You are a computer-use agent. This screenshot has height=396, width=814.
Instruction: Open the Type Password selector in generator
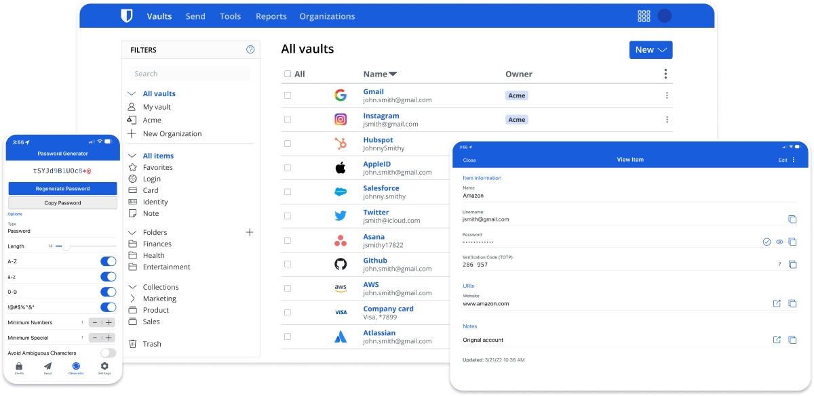coord(62,227)
